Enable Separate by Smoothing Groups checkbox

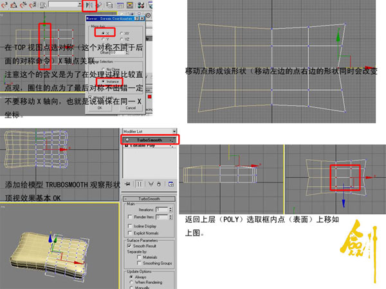139,263
